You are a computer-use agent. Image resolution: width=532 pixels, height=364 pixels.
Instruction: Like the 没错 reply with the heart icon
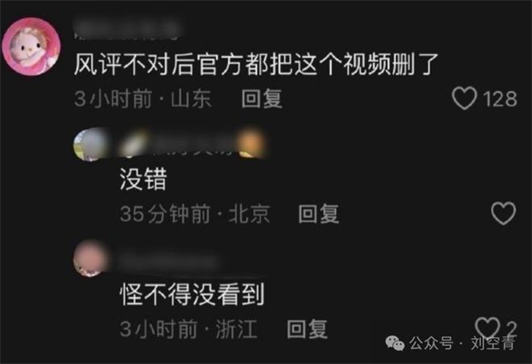[503, 214]
